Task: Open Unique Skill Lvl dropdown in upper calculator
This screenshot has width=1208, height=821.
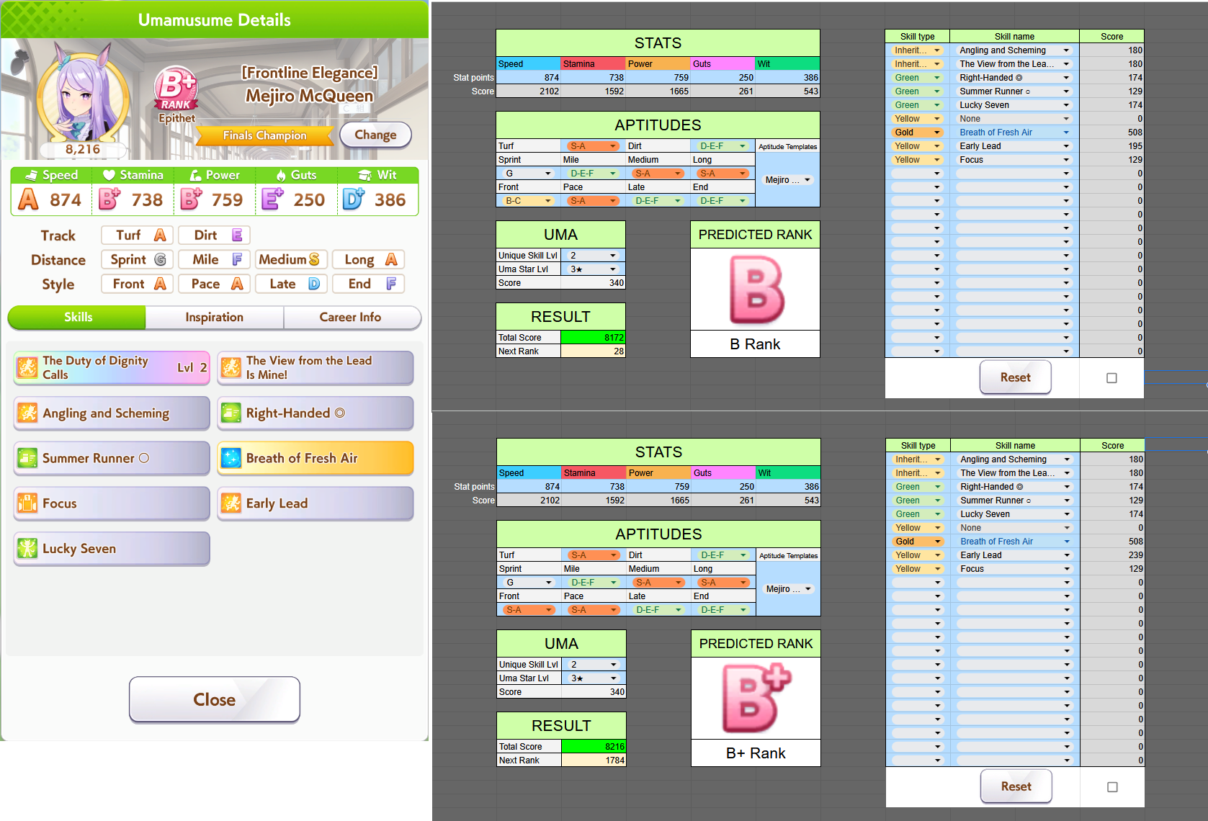Action: (x=593, y=256)
